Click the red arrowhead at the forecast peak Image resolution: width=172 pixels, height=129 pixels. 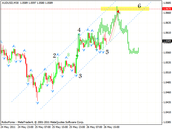pyautogui.click(x=118, y=11)
